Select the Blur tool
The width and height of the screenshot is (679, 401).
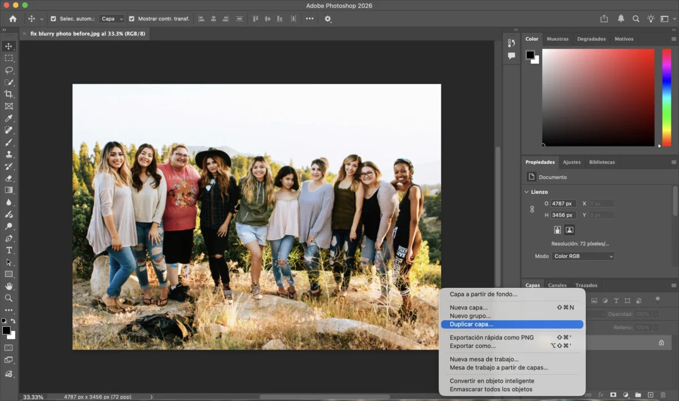click(8, 202)
